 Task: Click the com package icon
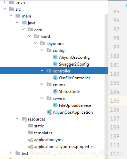click(x=30, y=30)
